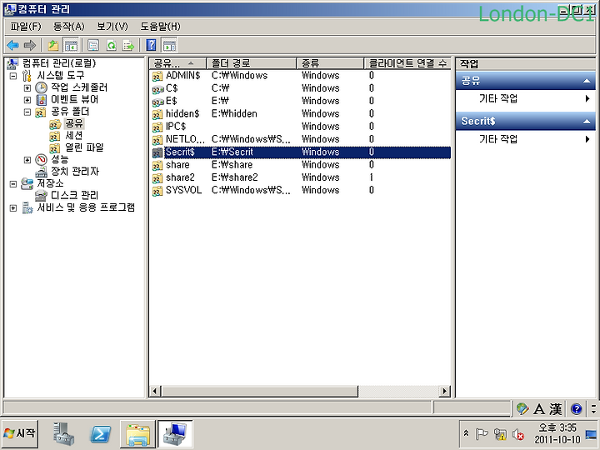The width and height of the screenshot is (600, 450).
Task: Open the 동작(A) menu
Action: (x=68, y=27)
